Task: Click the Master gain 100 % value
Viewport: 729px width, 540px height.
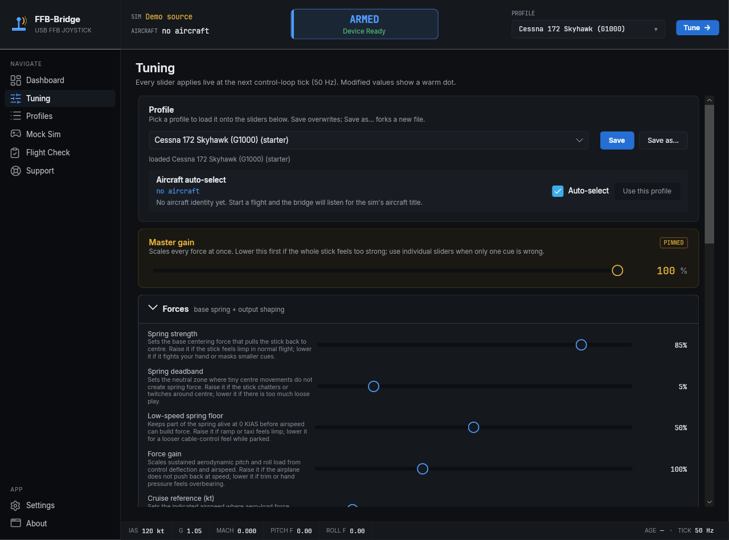Action: (672, 271)
